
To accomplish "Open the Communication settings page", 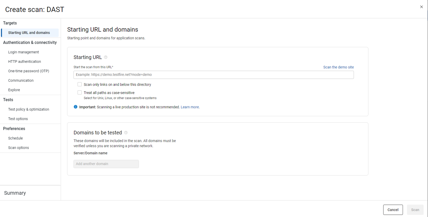I will point(21,81).
